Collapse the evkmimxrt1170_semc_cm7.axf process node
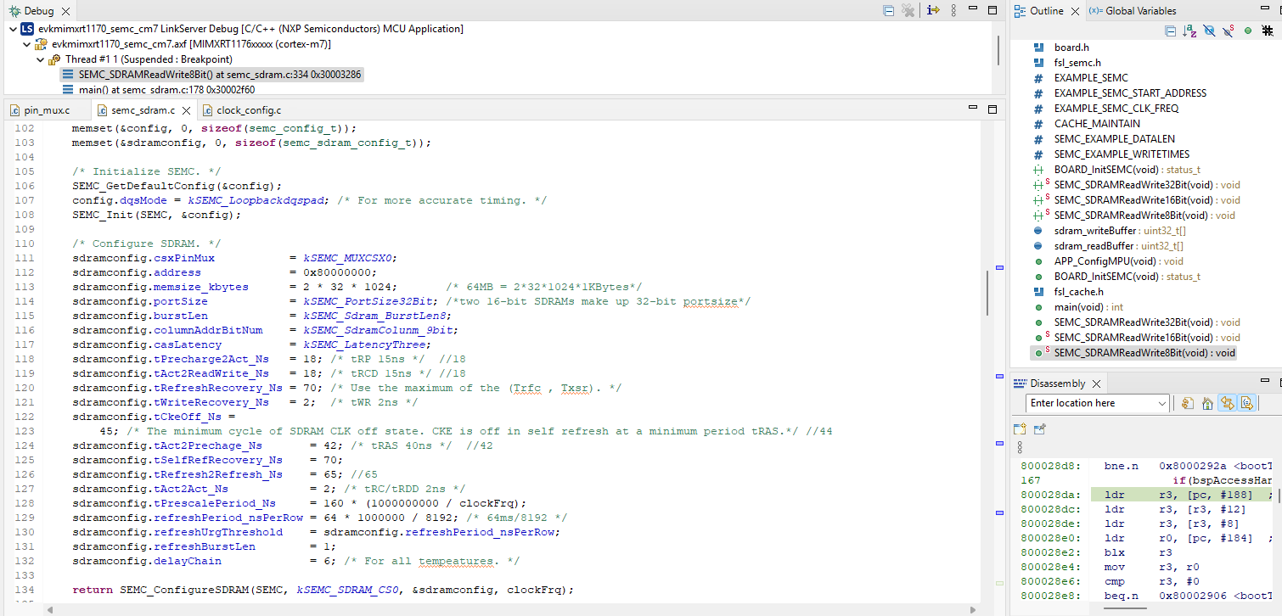The height and width of the screenshot is (616, 1282). [x=28, y=44]
